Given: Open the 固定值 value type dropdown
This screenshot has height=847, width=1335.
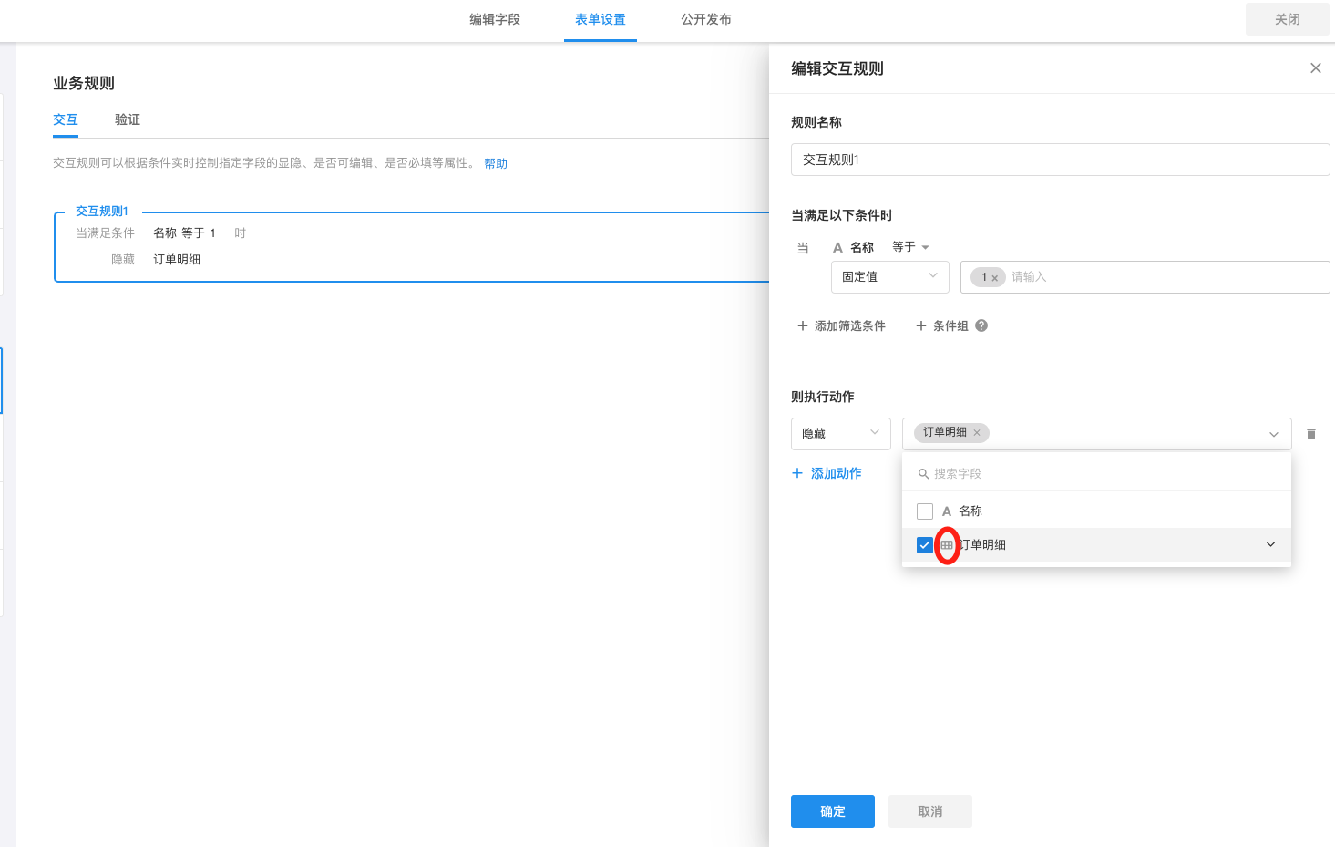Looking at the screenshot, I should coord(889,277).
